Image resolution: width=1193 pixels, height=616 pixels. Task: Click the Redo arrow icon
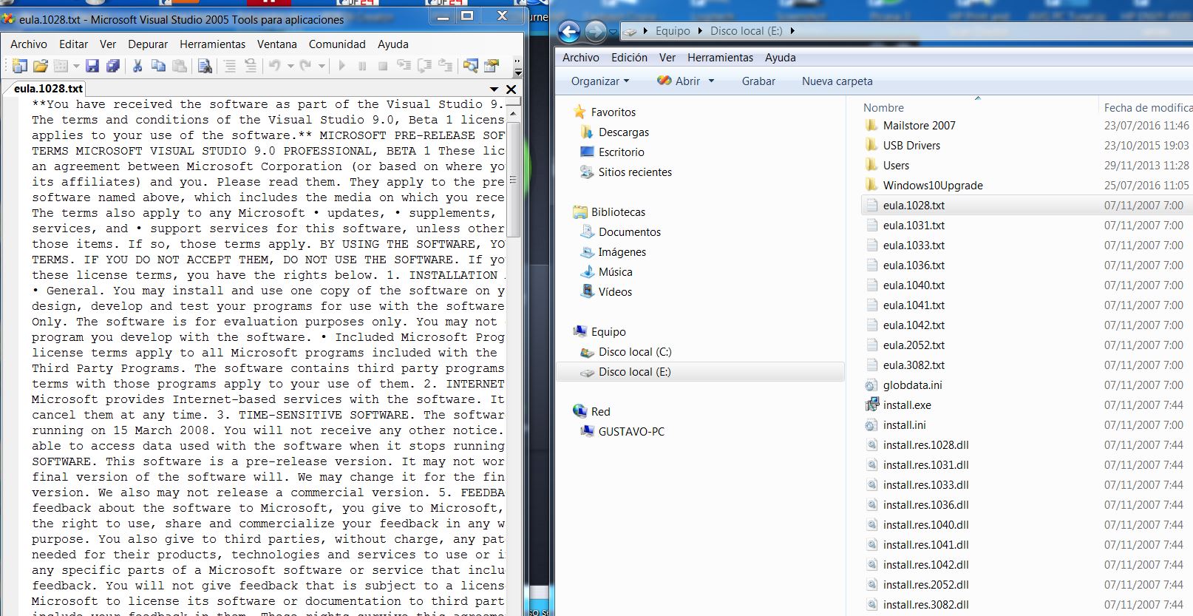tap(306, 66)
